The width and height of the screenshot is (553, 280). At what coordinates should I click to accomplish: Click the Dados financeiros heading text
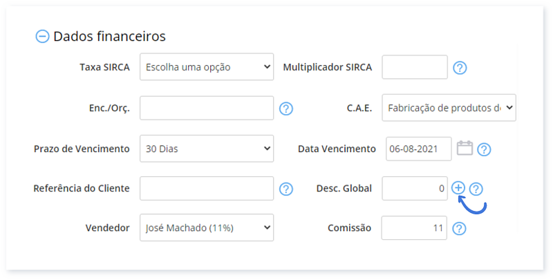pyautogui.click(x=109, y=37)
